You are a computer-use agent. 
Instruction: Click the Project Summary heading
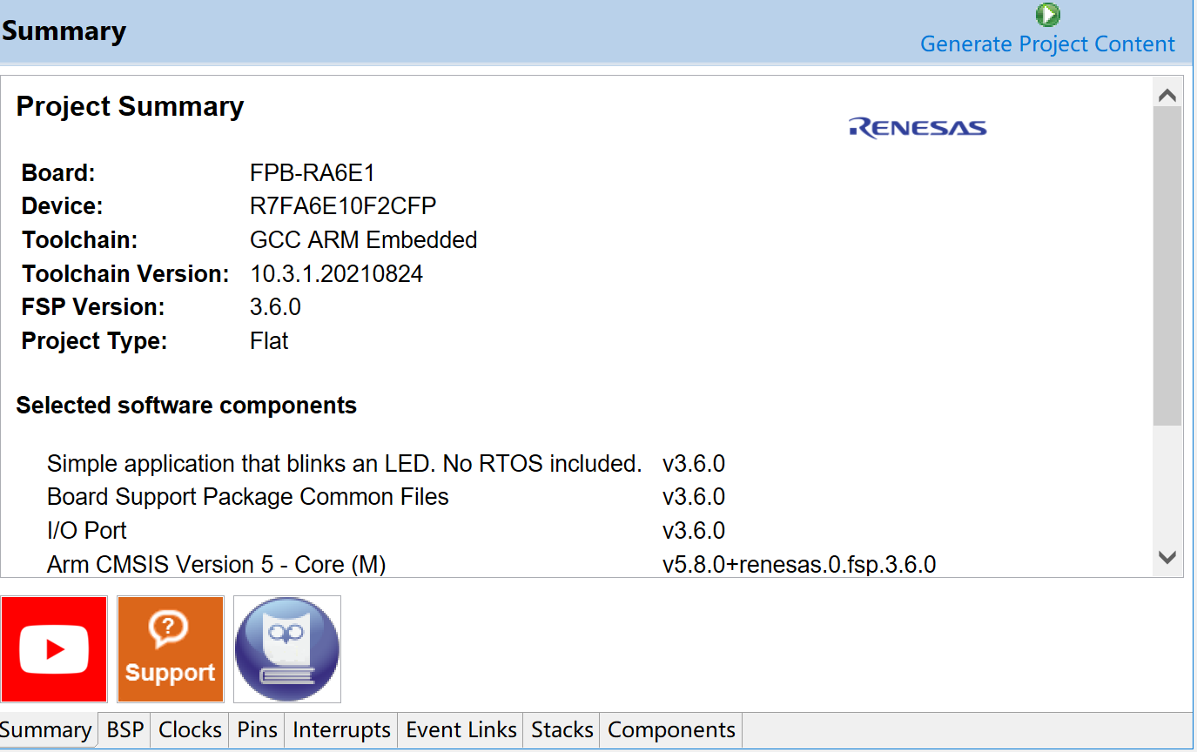tap(130, 106)
